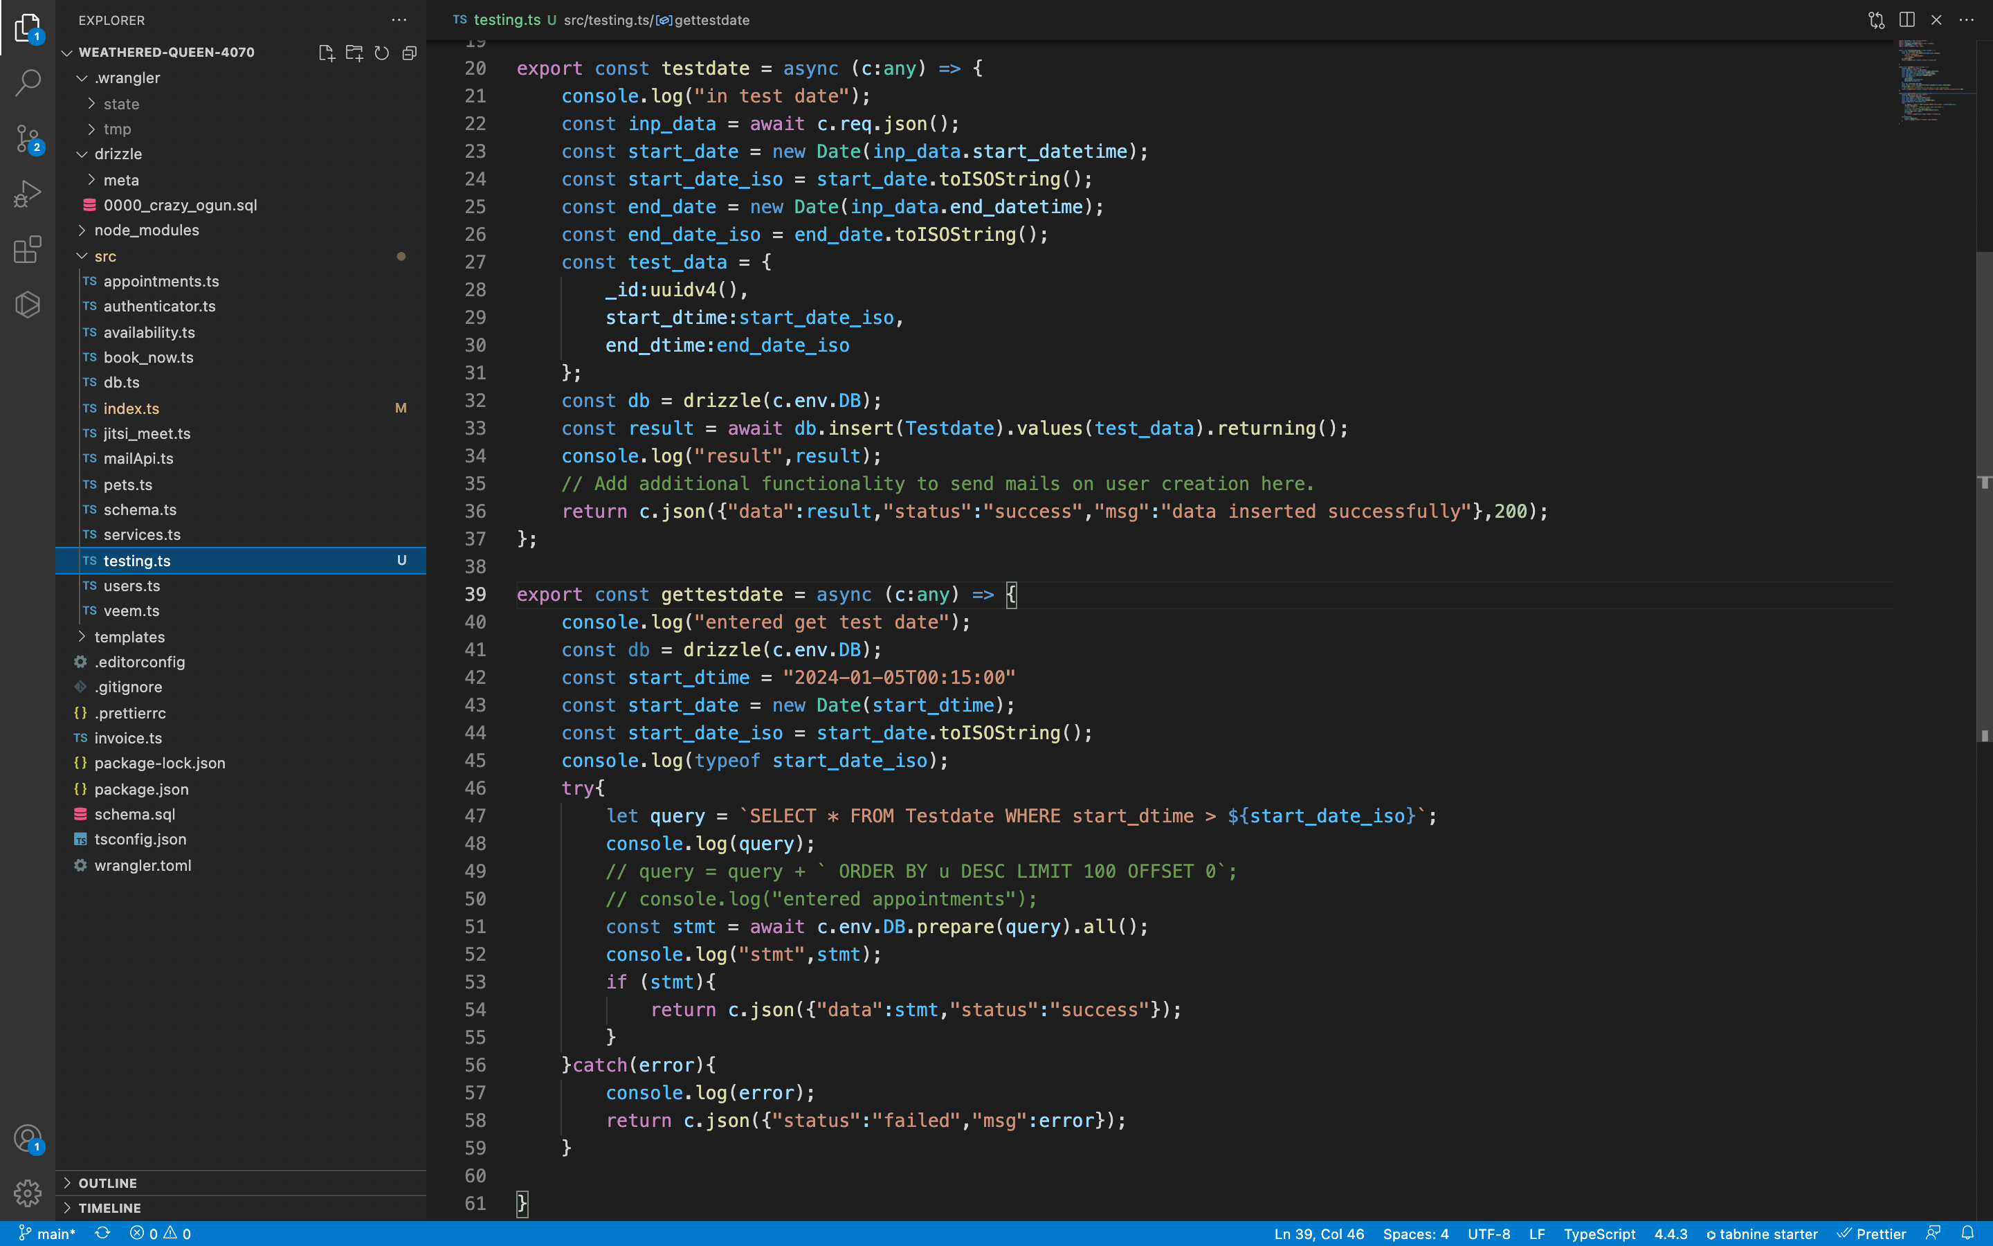Create a new file in the Explorer

pos(326,52)
